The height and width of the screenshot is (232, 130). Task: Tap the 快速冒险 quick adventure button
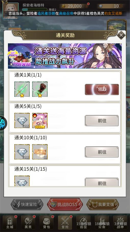click(27, 205)
